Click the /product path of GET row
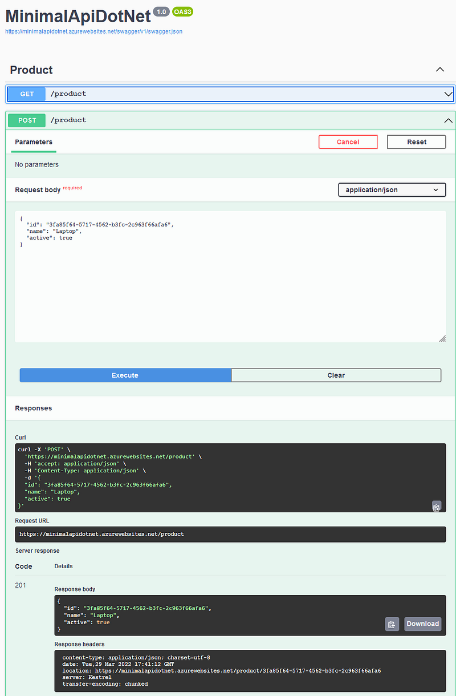 click(68, 94)
